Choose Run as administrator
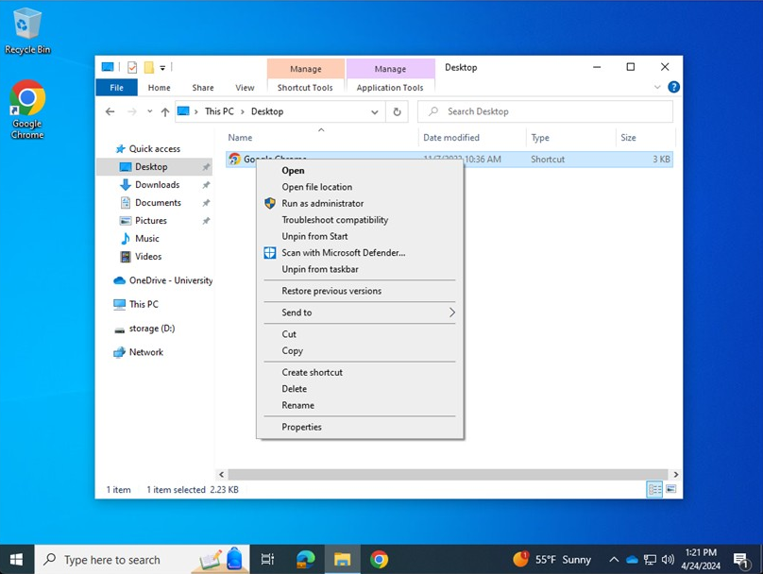Image resolution: width=763 pixels, height=574 pixels. pos(360,204)
